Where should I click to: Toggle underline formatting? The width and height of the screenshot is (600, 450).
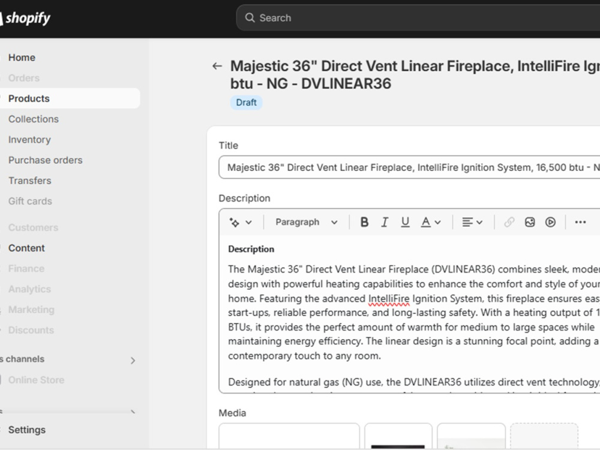click(x=405, y=222)
